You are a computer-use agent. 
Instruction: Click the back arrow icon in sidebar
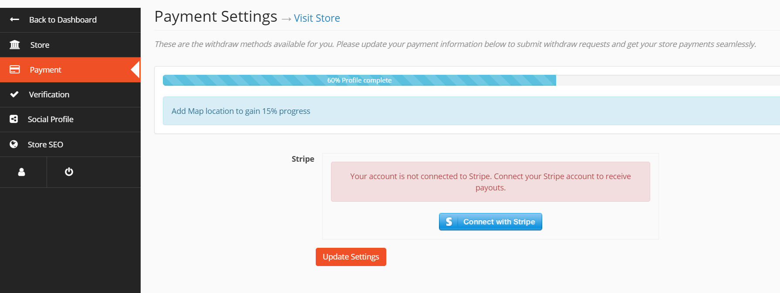14,20
